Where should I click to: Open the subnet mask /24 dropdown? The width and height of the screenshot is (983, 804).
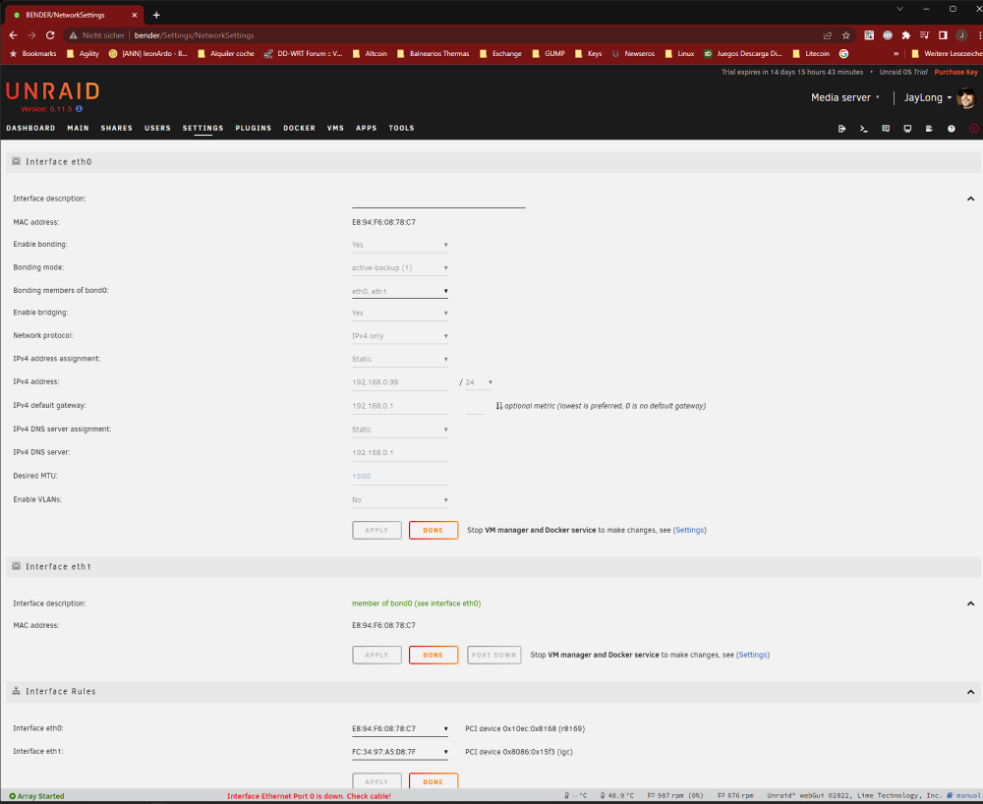pos(479,382)
